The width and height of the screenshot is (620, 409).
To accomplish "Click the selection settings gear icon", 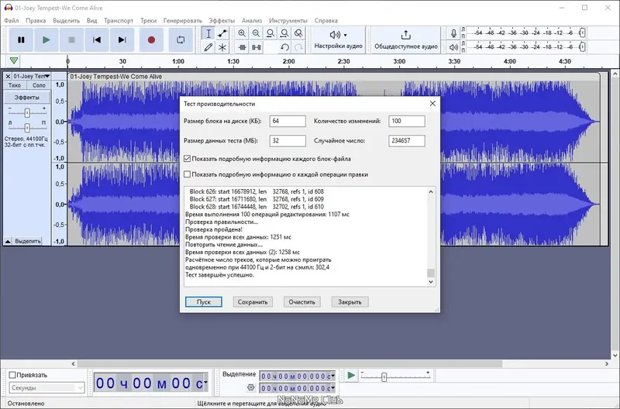I will [x=250, y=387].
